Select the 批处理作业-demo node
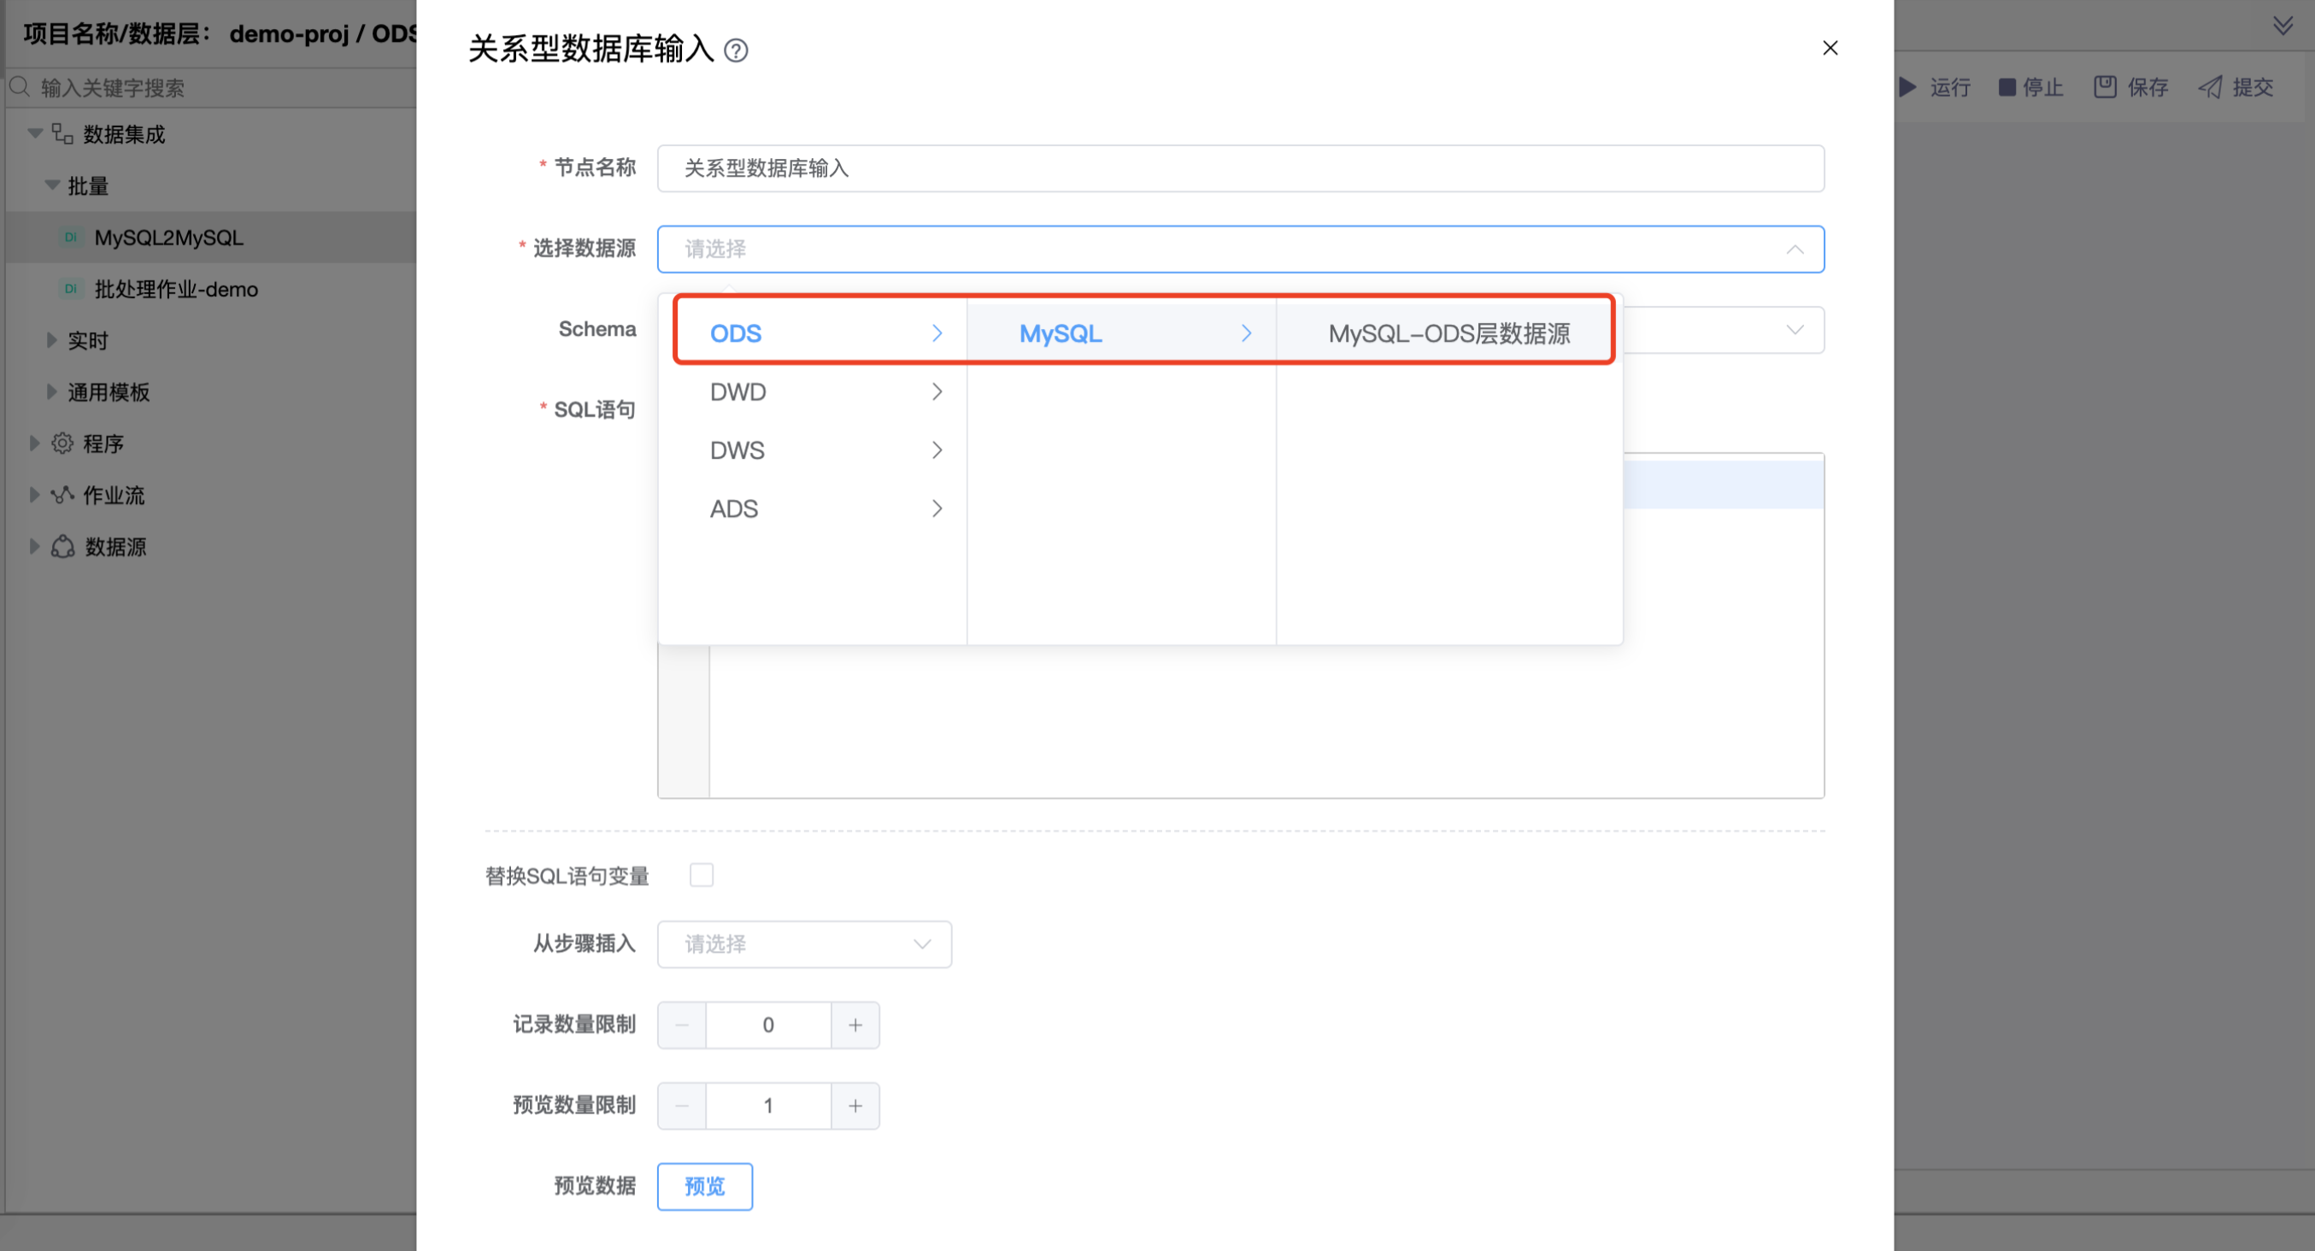Image resolution: width=2315 pixels, height=1251 pixels. coord(176,289)
